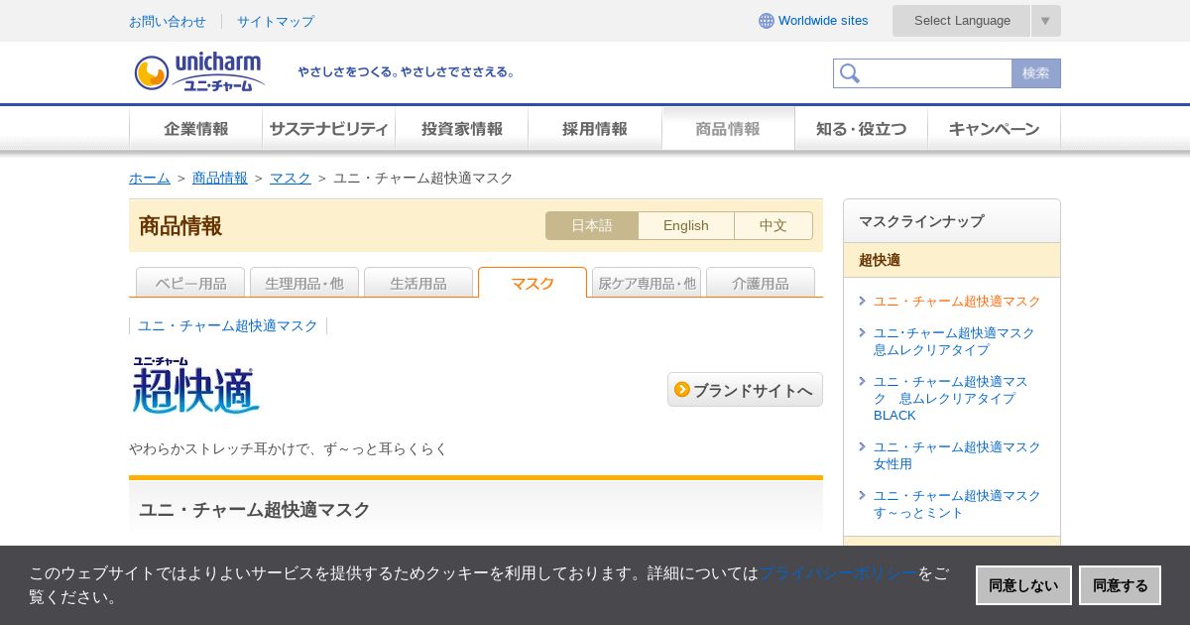Viewport: 1190px width, 625px height.
Task: Click the ユニ・チャーム超快適マスク section heading
Action: [254, 509]
